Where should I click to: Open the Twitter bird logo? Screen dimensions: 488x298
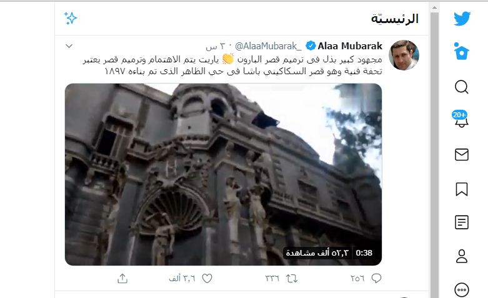click(x=462, y=19)
